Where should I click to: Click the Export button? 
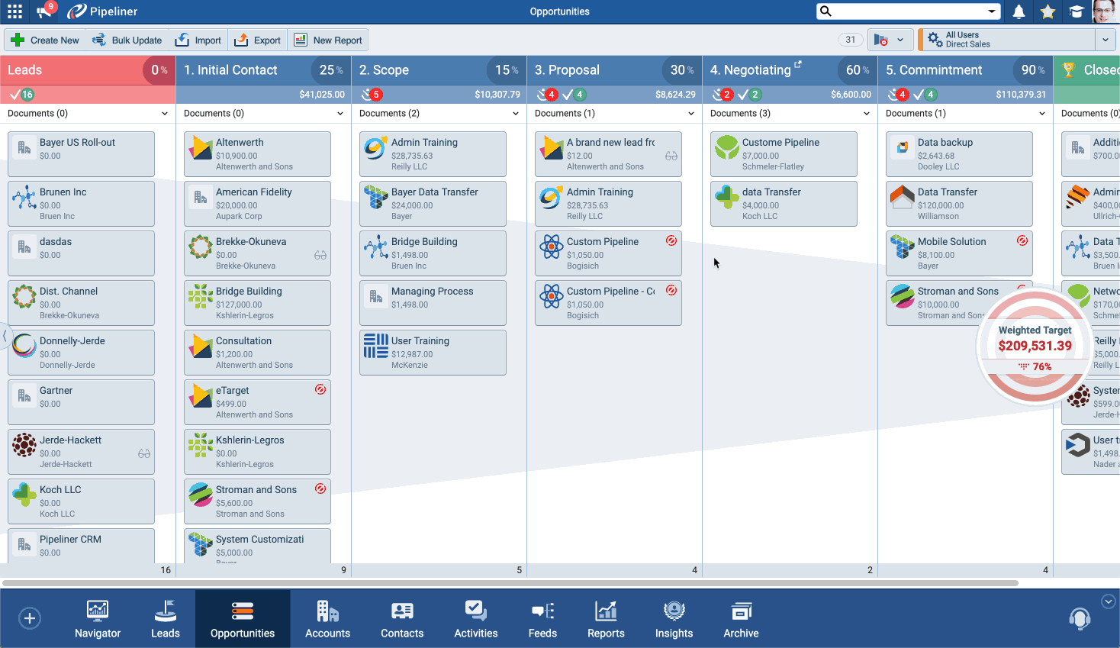click(257, 39)
